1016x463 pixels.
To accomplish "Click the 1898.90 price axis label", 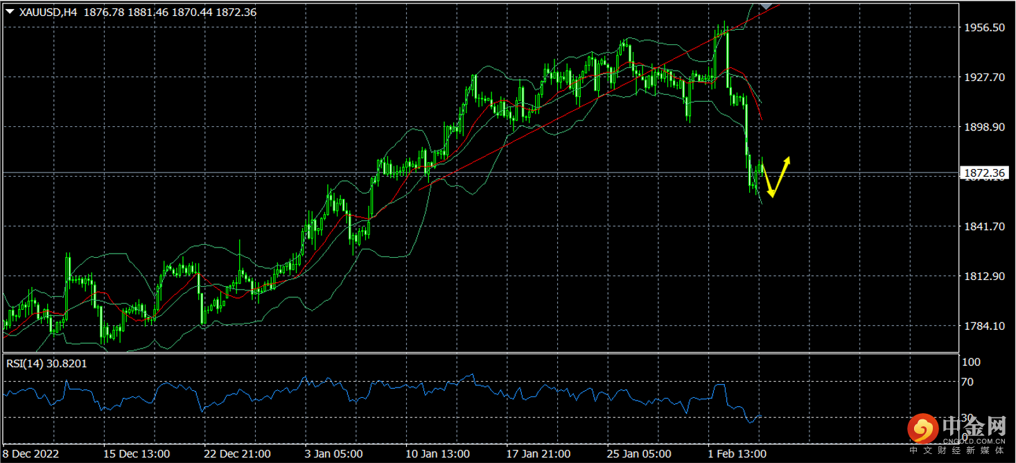I will click(x=984, y=128).
